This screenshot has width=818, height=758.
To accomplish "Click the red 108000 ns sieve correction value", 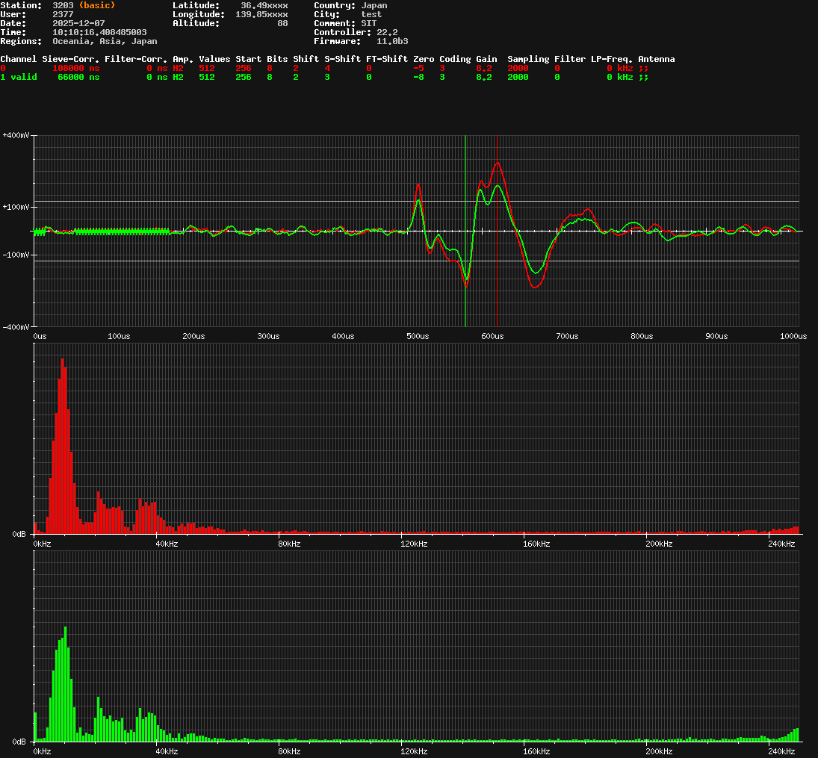I will pos(75,68).
